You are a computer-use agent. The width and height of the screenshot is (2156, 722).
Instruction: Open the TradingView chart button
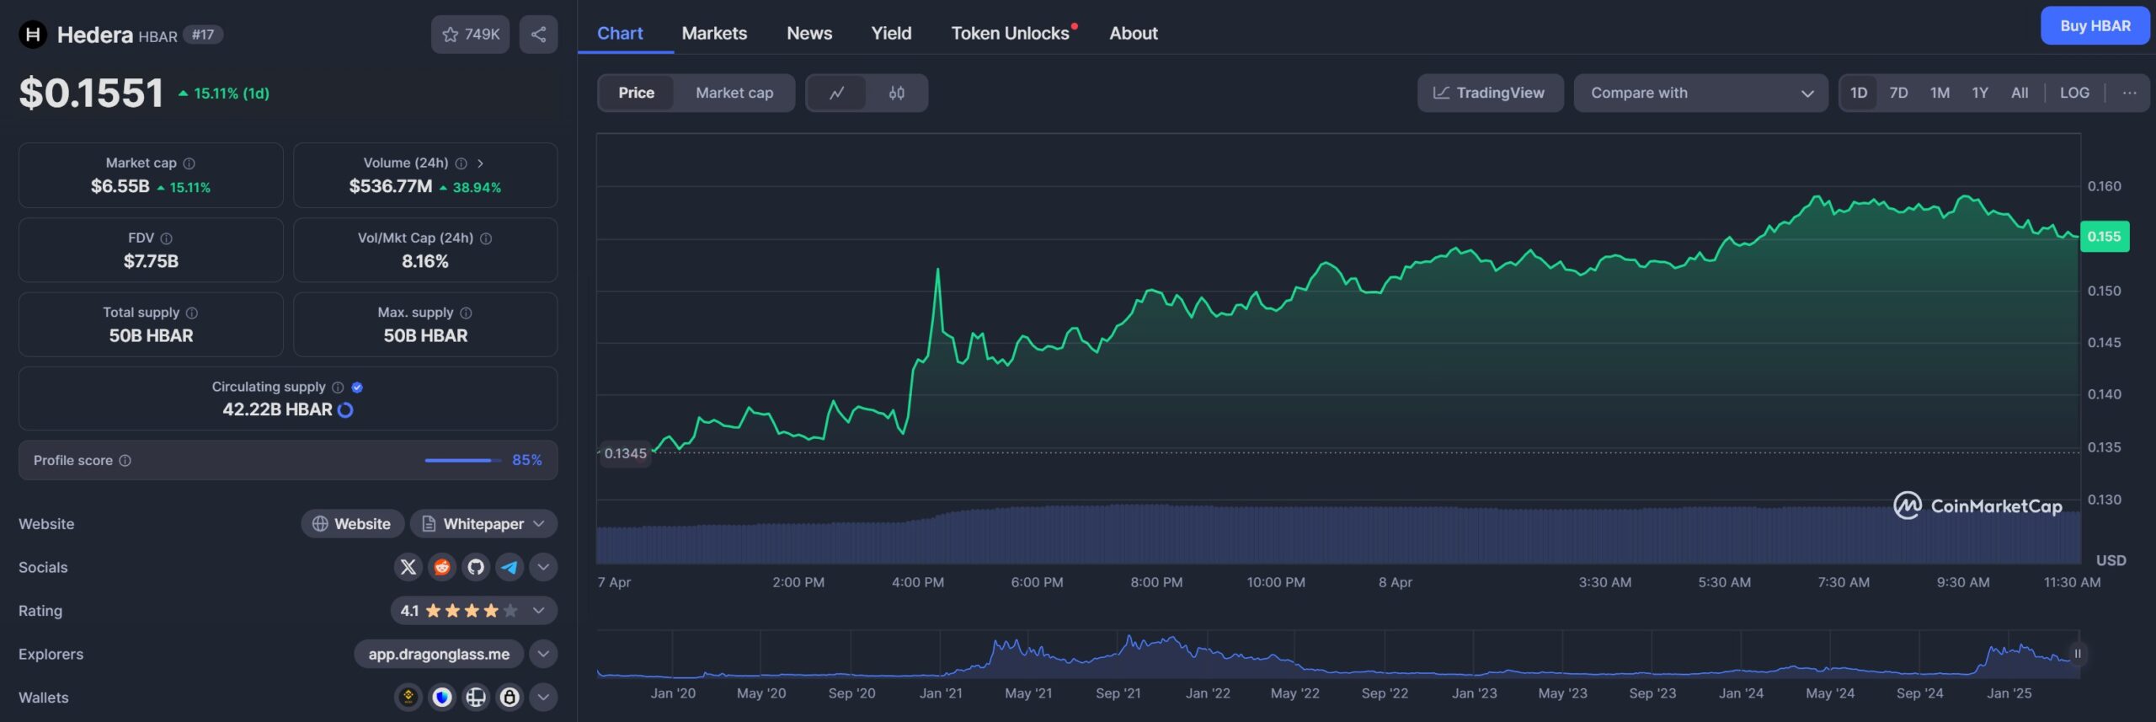point(1490,93)
